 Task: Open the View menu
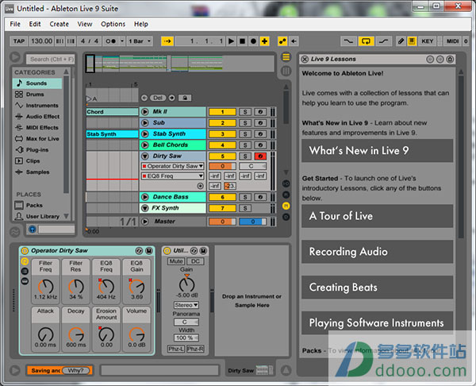tap(85, 24)
